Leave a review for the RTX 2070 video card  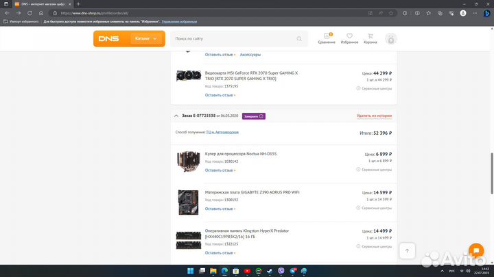click(220, 95)
